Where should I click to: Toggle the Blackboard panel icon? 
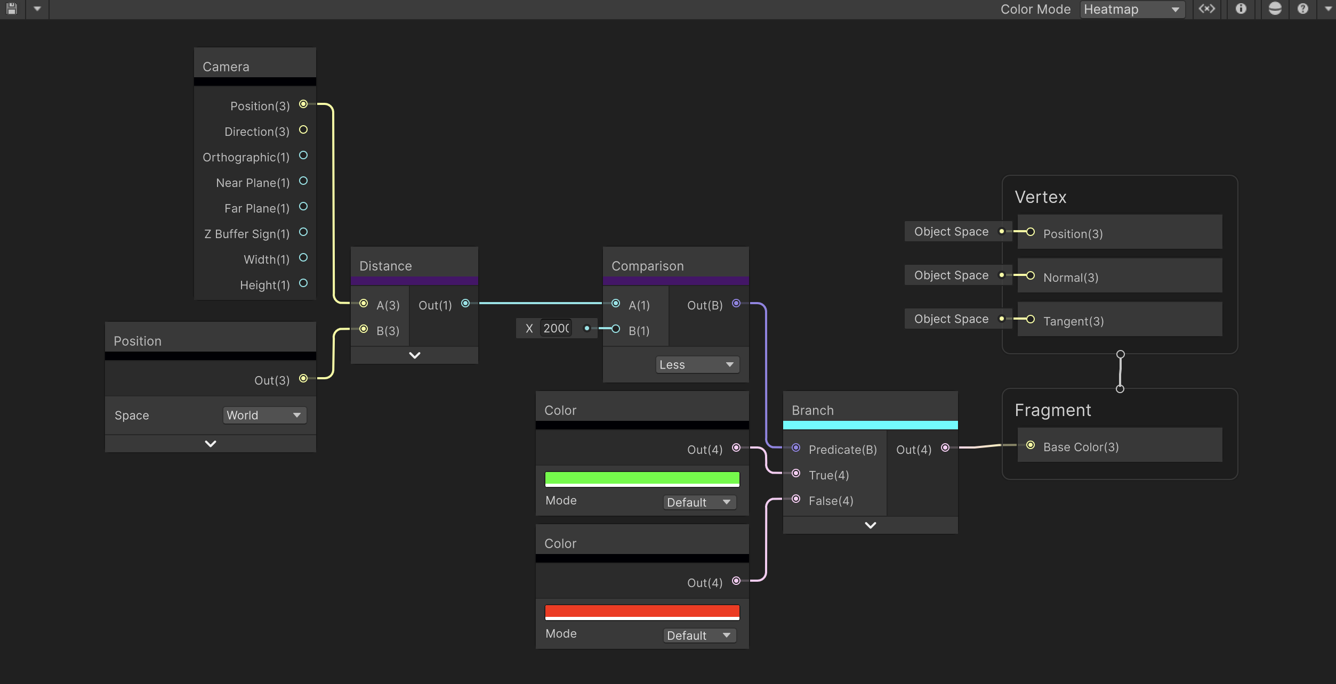click(x=1207, y=9)
